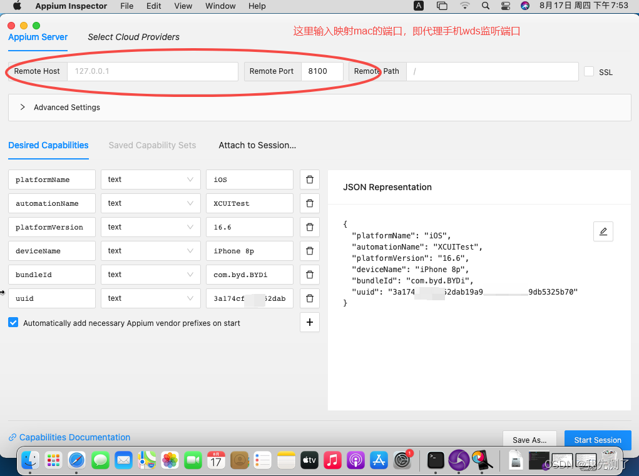Open the type dropdown for platformName

pyautogui.click(x=150, y=180)
